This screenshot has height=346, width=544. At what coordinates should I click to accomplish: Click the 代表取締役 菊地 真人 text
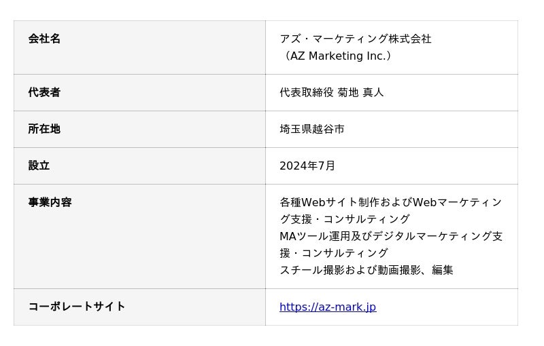pyautogui.click(x=331, y=92)
